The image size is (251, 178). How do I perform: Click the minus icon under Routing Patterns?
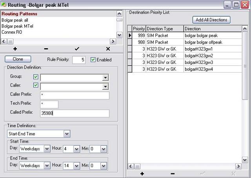pos(46,49)
